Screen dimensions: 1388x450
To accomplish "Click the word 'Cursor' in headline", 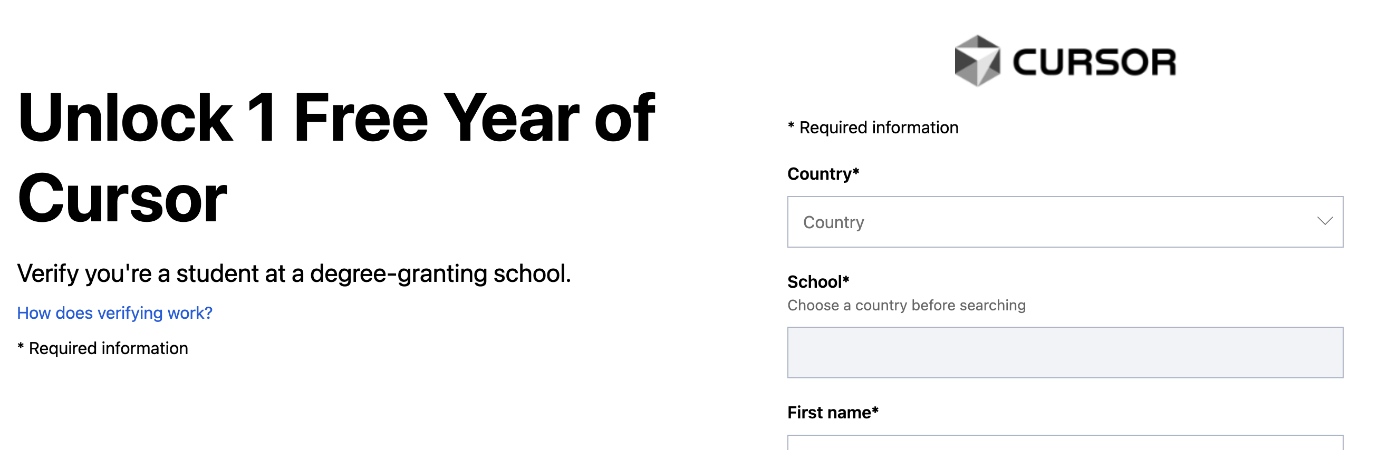I will point(122,198).
